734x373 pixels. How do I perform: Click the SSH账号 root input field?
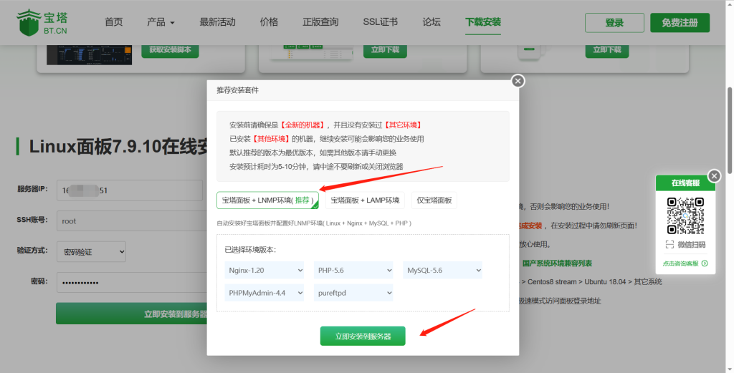tap(129, 221)
